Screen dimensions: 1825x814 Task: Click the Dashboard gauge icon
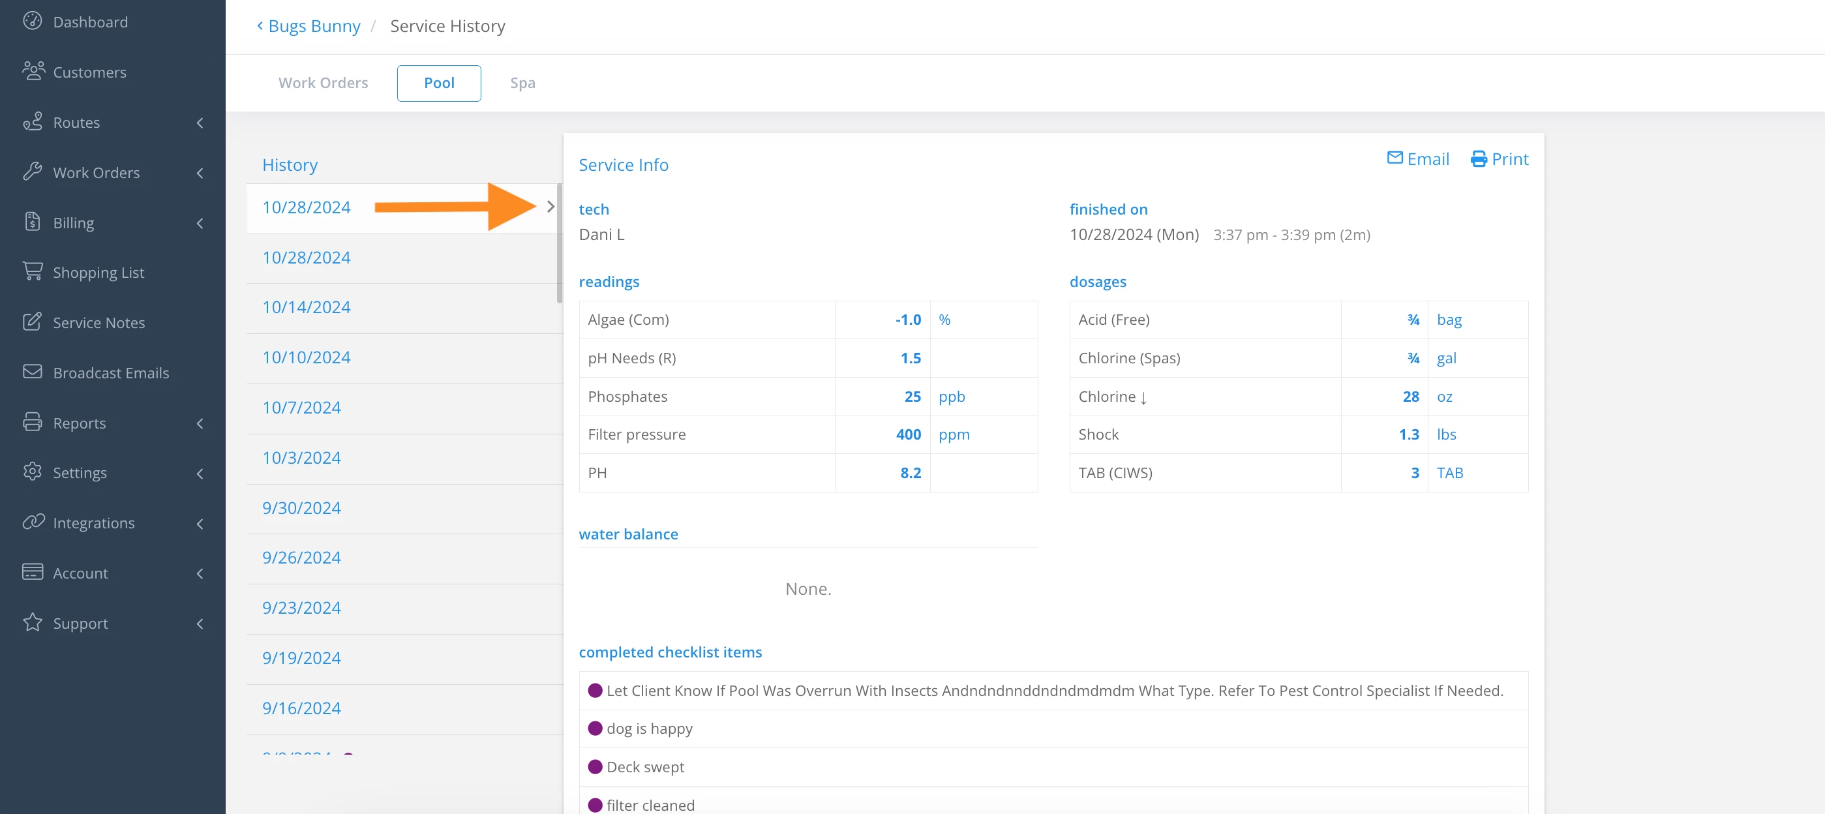(x=33, y=22)
